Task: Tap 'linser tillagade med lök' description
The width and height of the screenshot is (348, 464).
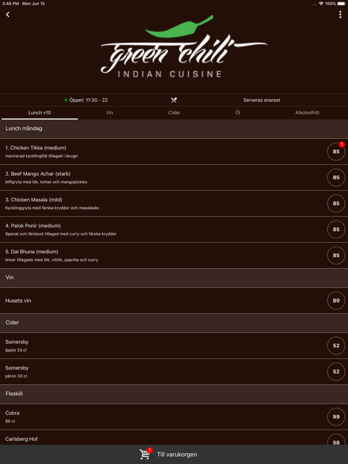Action: click(x=51, y=260)
